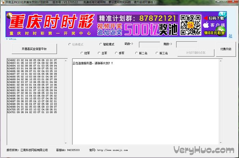Image resolution: width=239 pixels, height=158 pixels.
Task: Focus the 码数 input field
Action: click(x=150, y=45)
